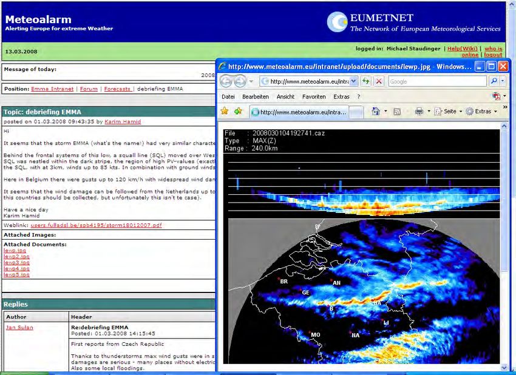
Task: Open the search provider options dropdown
Action: click(x=503, y=81)
